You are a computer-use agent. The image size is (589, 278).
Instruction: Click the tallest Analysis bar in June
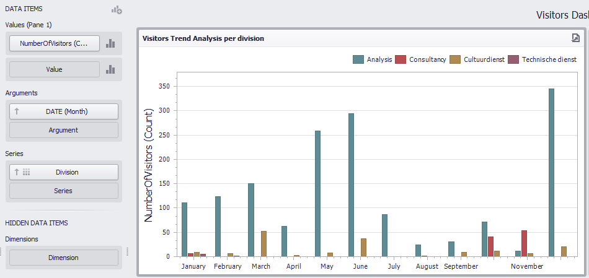[352, 185]
